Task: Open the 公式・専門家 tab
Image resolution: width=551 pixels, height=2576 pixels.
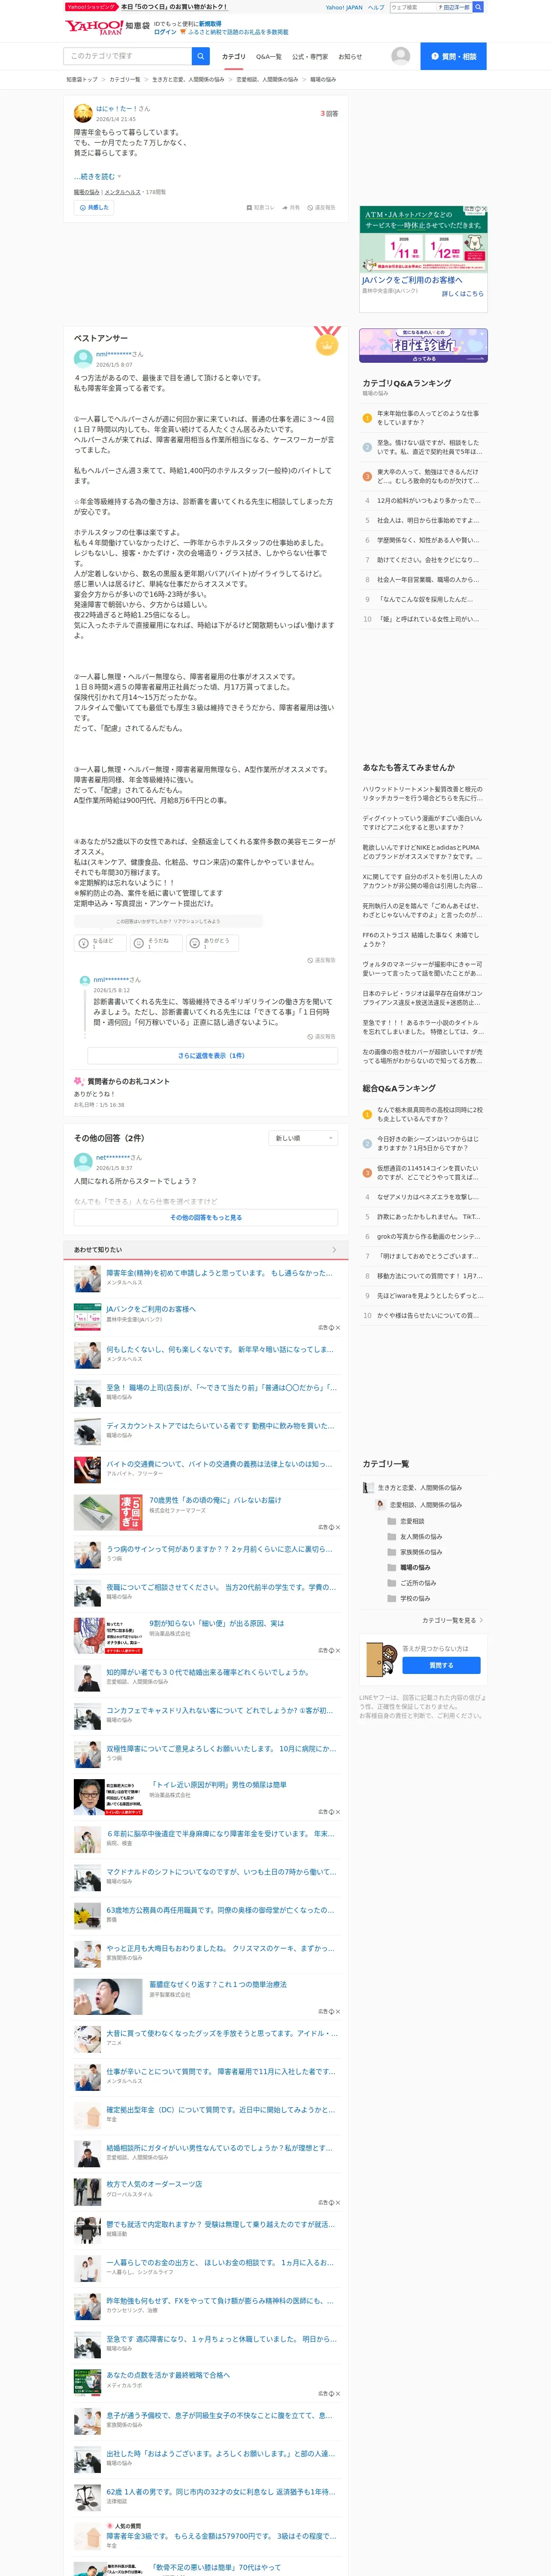Action: pyautogui.click(x=310, y=57)
